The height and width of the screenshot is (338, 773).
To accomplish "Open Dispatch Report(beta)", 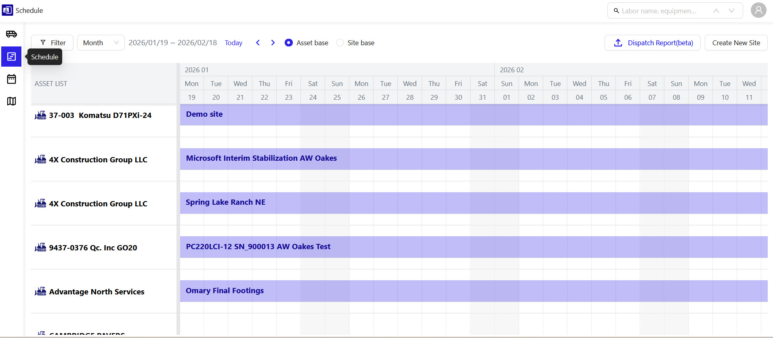I will click(x=652, y=43).
